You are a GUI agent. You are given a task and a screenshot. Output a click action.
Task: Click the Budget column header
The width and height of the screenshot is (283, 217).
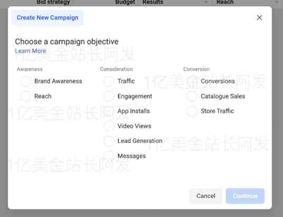[x=125, y=2]
